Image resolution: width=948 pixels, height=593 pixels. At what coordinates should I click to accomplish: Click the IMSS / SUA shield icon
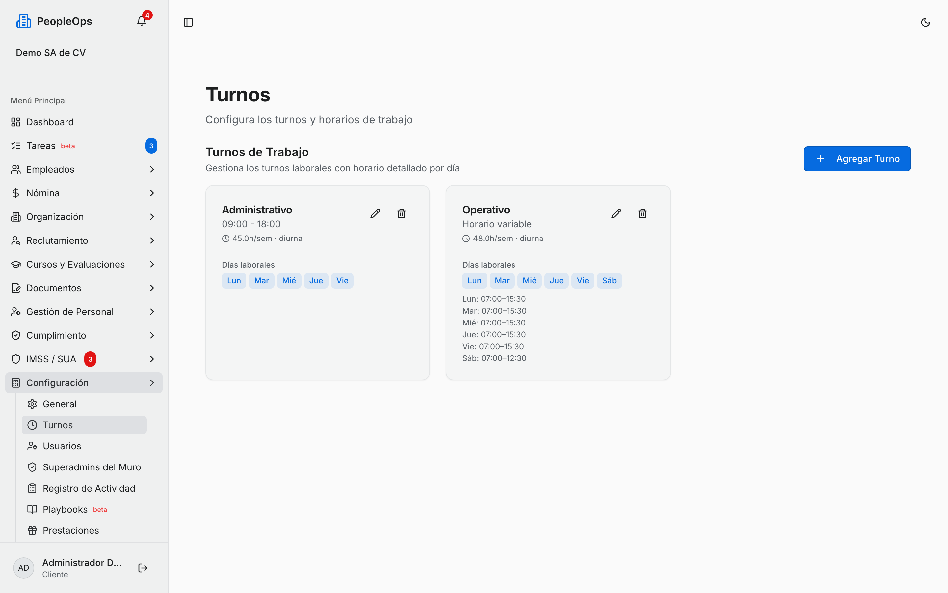coord(16,359)
